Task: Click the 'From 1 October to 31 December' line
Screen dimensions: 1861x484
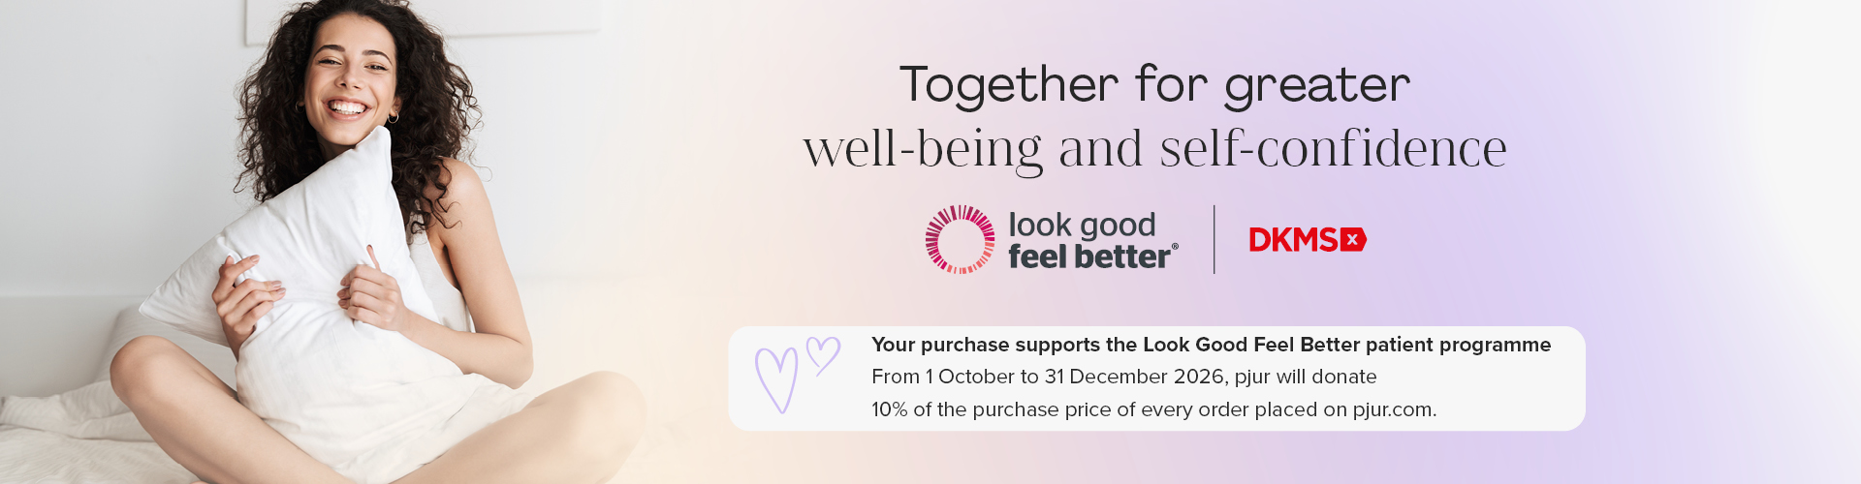Action: coord(1123,377)
